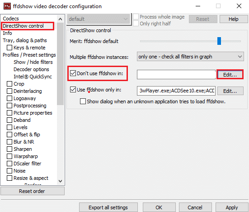
Task: Click Edit next to Don't use ffdshow in
Action: click(230, 74)
